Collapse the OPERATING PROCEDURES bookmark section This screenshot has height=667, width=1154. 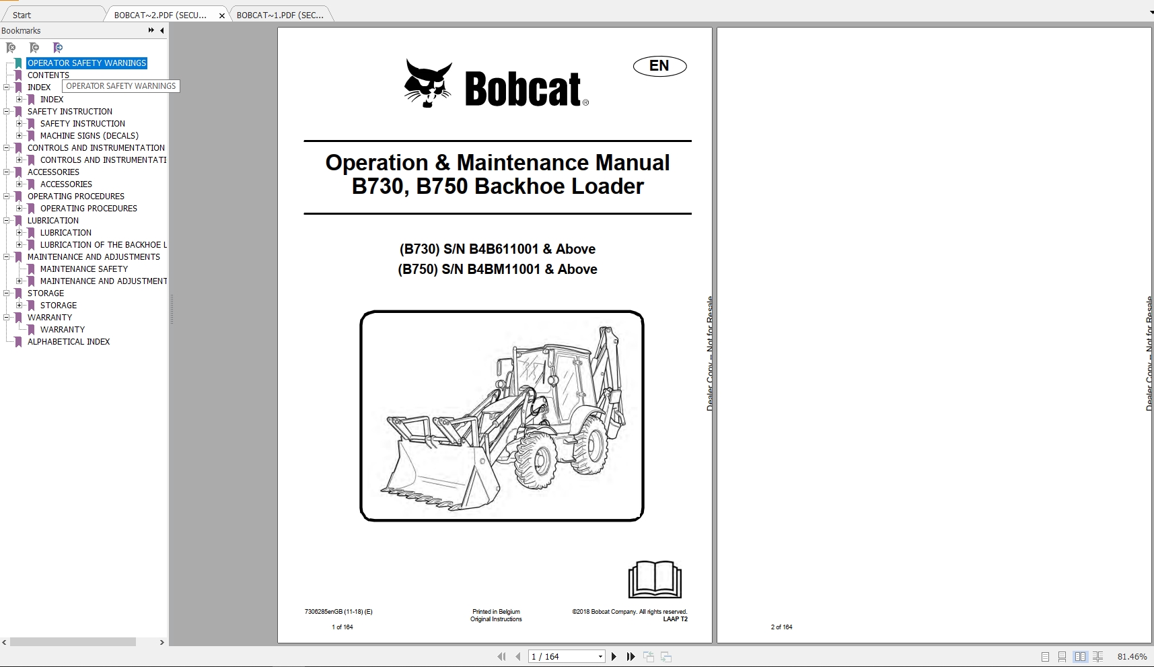click(6, 197)
